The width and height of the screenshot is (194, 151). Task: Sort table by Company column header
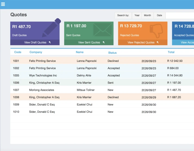[x=36, y=52]
